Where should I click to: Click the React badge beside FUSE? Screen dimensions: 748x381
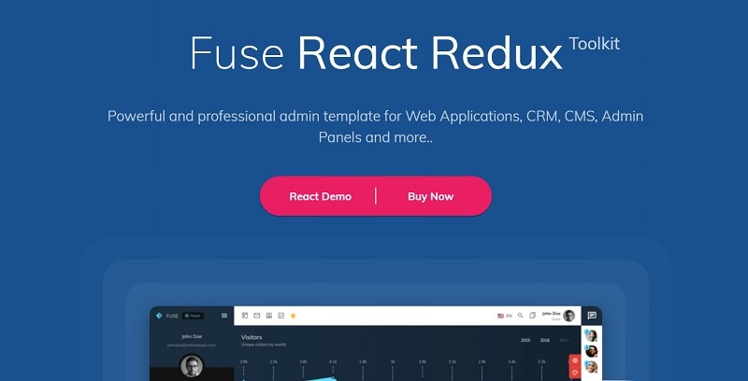point(194,316)
